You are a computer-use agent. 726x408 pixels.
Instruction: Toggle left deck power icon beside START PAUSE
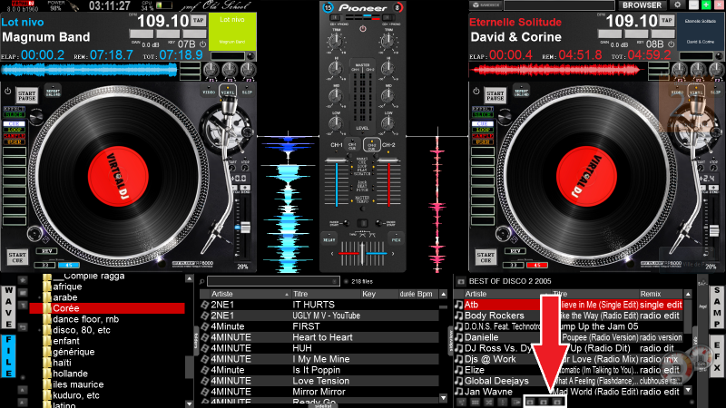(x=8, y=92)
